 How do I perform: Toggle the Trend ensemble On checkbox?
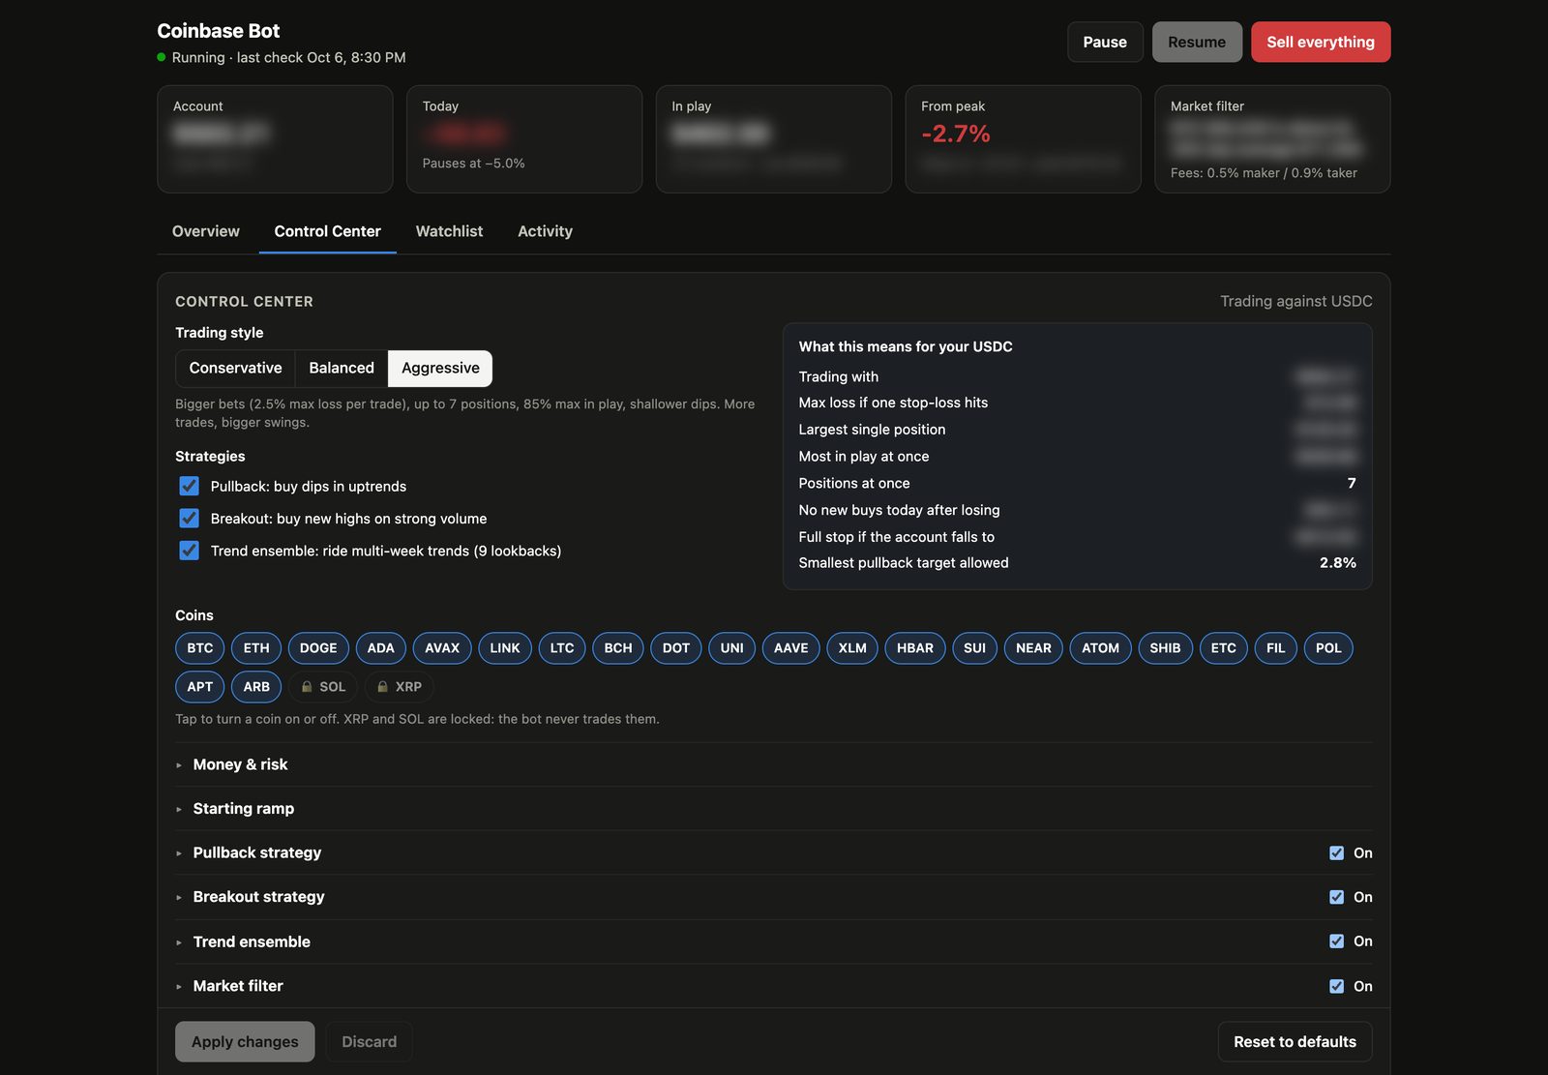[x=1336, y=941]
